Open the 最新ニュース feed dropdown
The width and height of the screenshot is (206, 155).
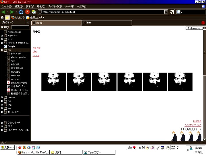[x=35, y=17]
